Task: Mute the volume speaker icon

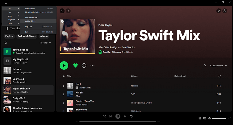Action: click(x=209, y=118)
